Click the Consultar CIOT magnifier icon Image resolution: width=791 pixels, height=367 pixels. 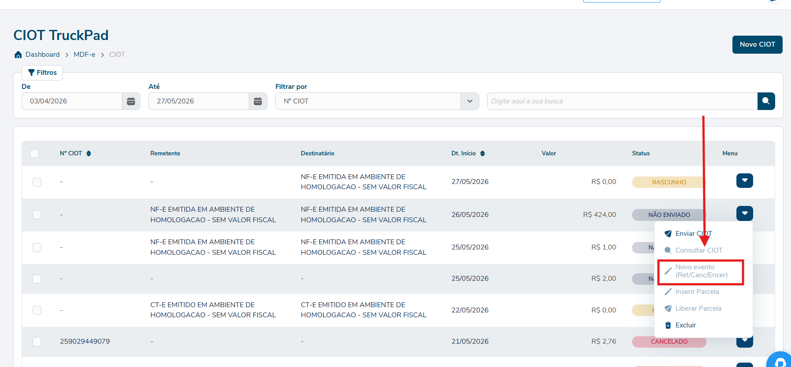(x=668, y=250)
